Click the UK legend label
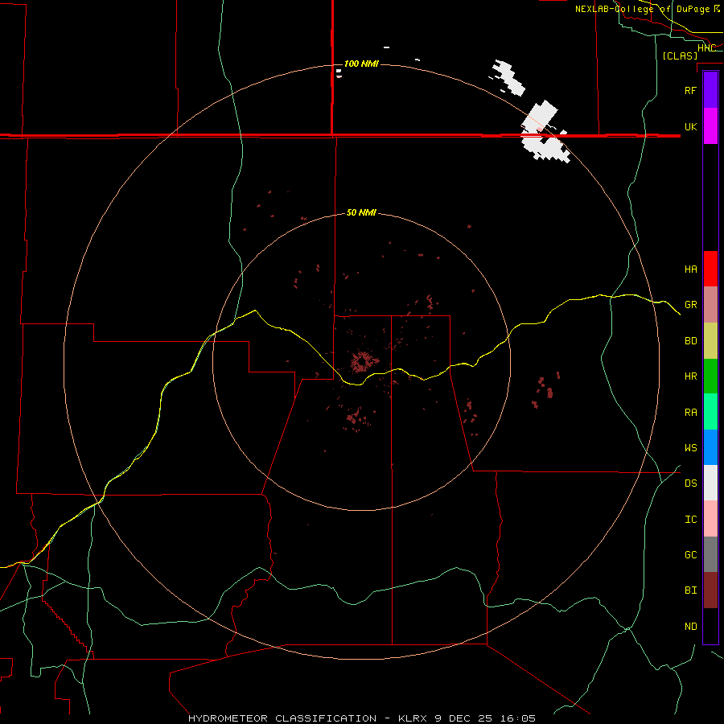The width and height of the screenshot is (724, 724). tap(690, 126)
